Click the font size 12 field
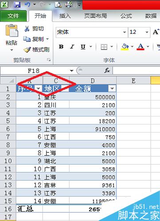Image resolution: width=160 pixels, height=221 pixels. coord(137,32)
